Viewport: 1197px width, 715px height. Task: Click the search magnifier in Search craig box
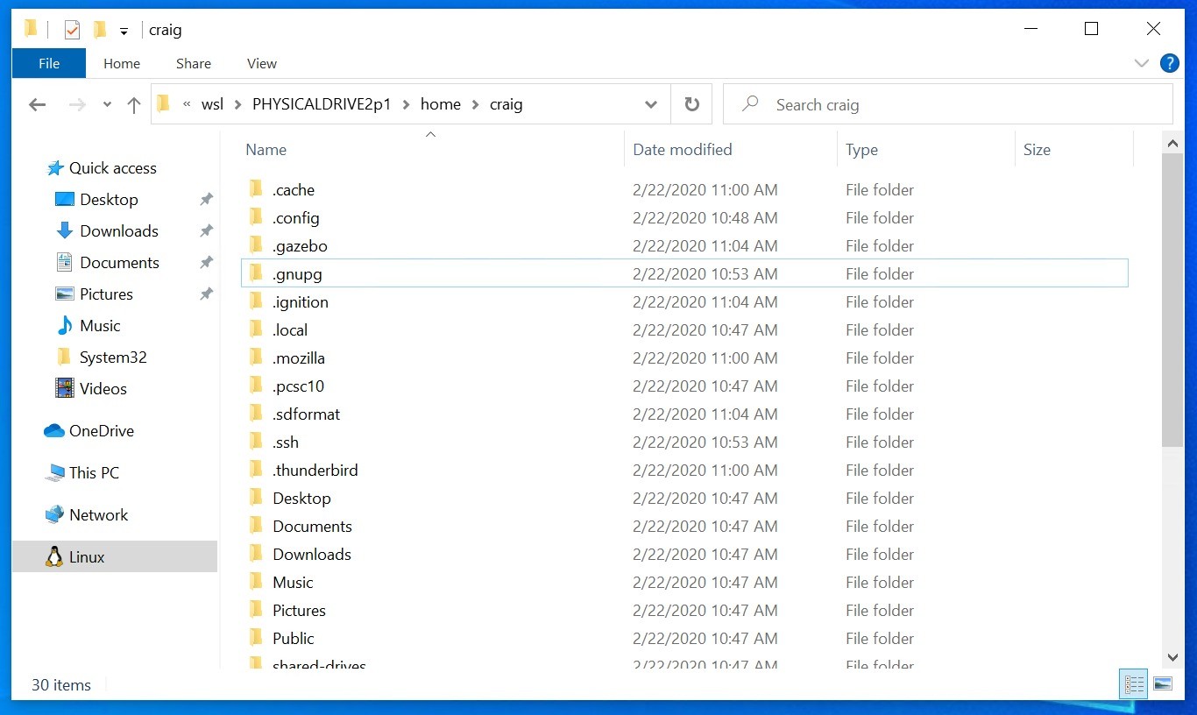750,103
